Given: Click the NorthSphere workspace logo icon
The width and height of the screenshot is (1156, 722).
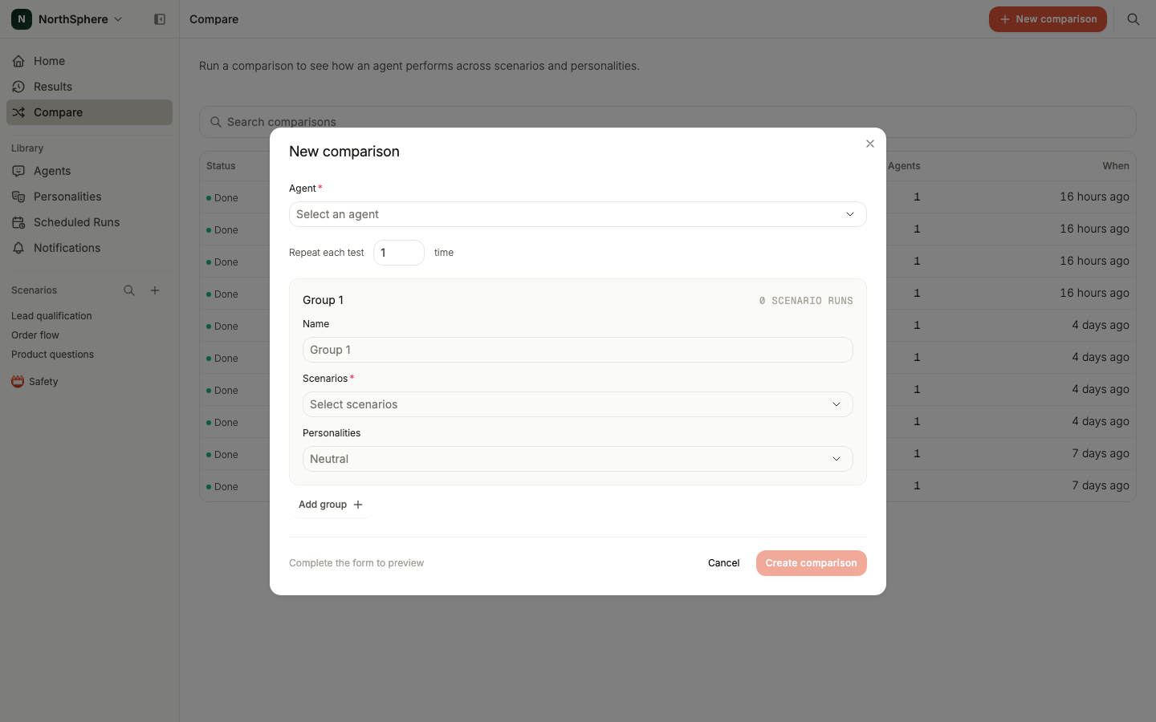Looking at the screenshot, I should [22, 18].
